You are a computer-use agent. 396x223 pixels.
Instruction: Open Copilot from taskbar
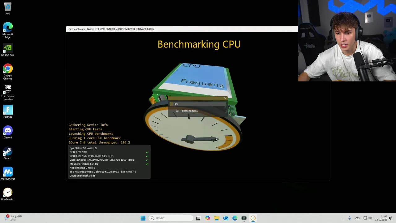click(208, 218)
